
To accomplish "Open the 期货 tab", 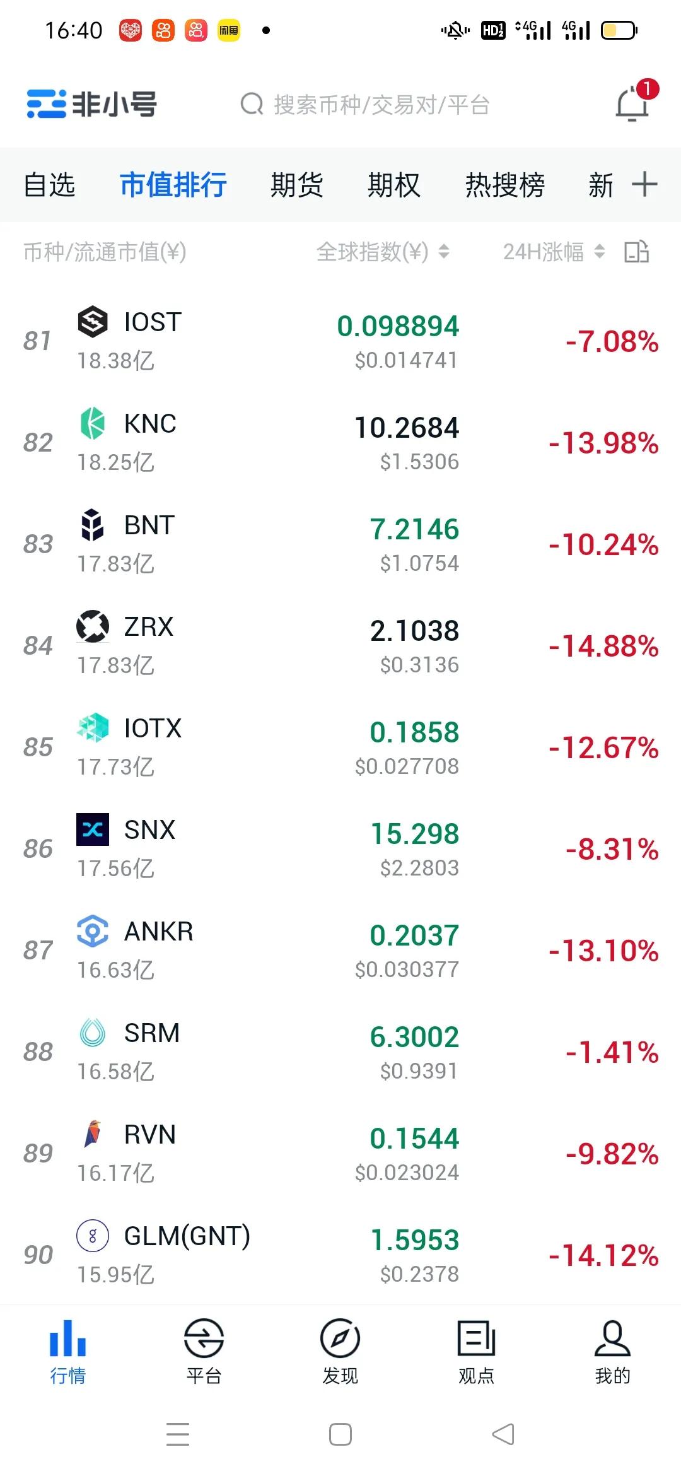I will 296,185.
